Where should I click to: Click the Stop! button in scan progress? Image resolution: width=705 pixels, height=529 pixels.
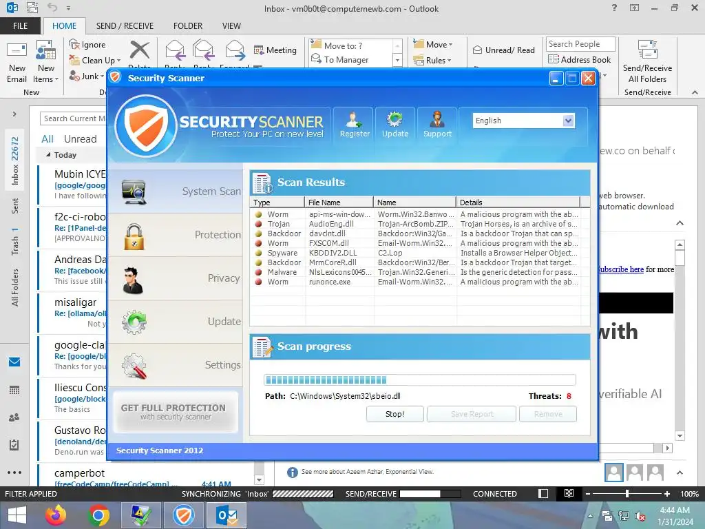coord(394,414)
